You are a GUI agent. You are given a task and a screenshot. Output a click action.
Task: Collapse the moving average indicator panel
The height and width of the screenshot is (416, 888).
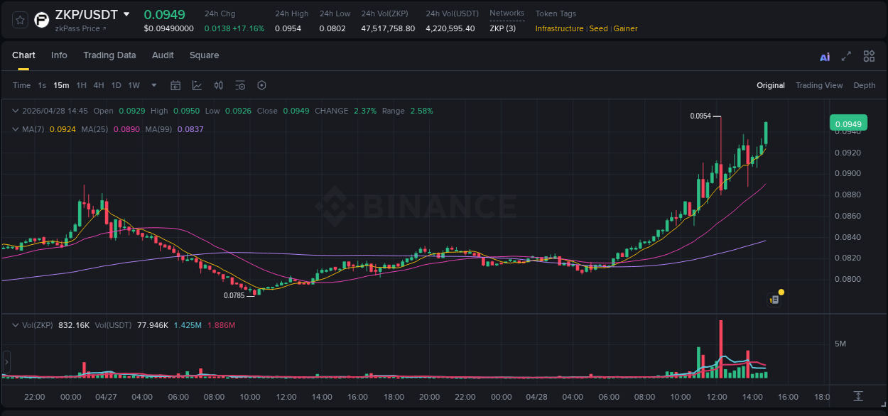[x=15, y=129]
